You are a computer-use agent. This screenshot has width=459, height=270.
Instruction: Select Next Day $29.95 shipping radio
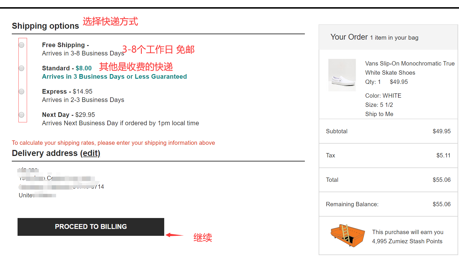pos(22,115)
